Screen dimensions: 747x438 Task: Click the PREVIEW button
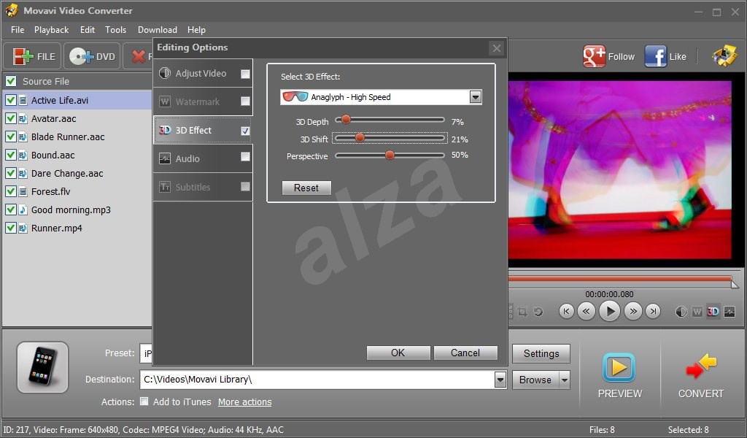click(x=620, y=375)
